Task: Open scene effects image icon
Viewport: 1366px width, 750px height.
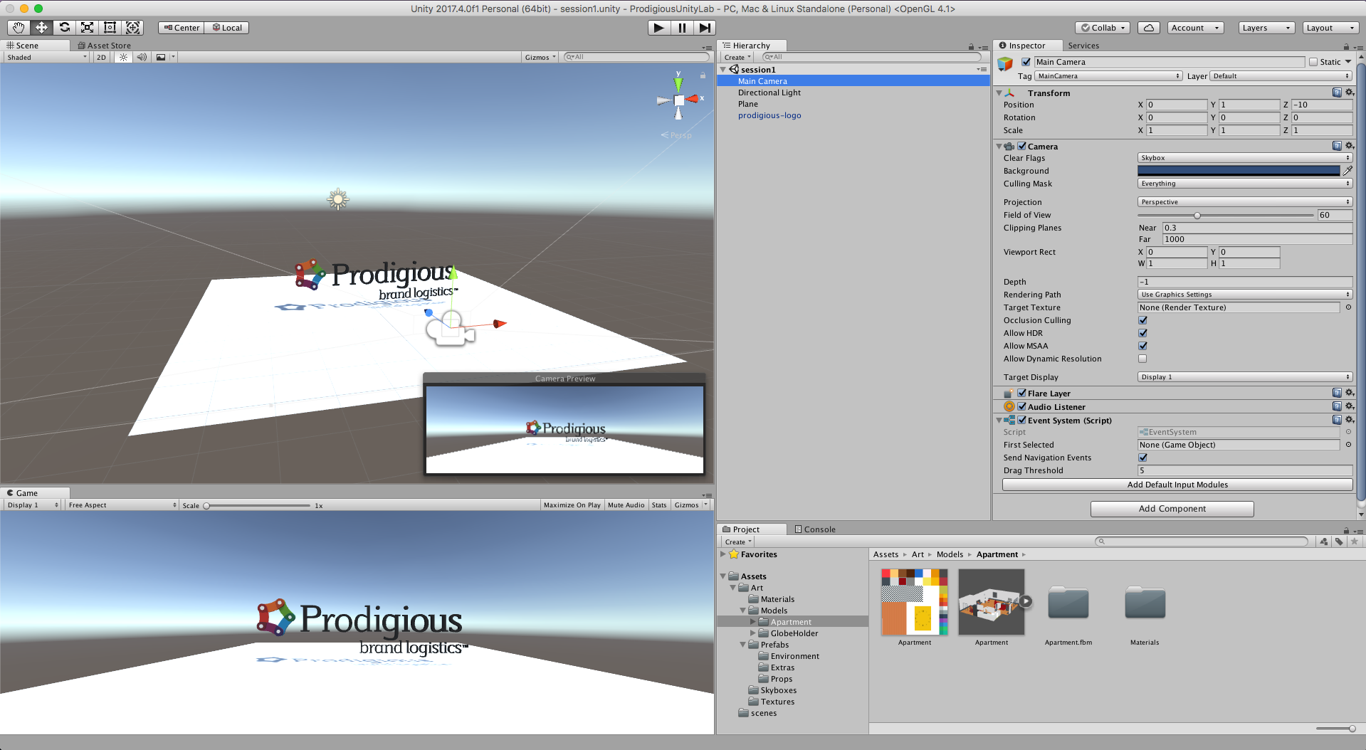Action: (161, 57)
